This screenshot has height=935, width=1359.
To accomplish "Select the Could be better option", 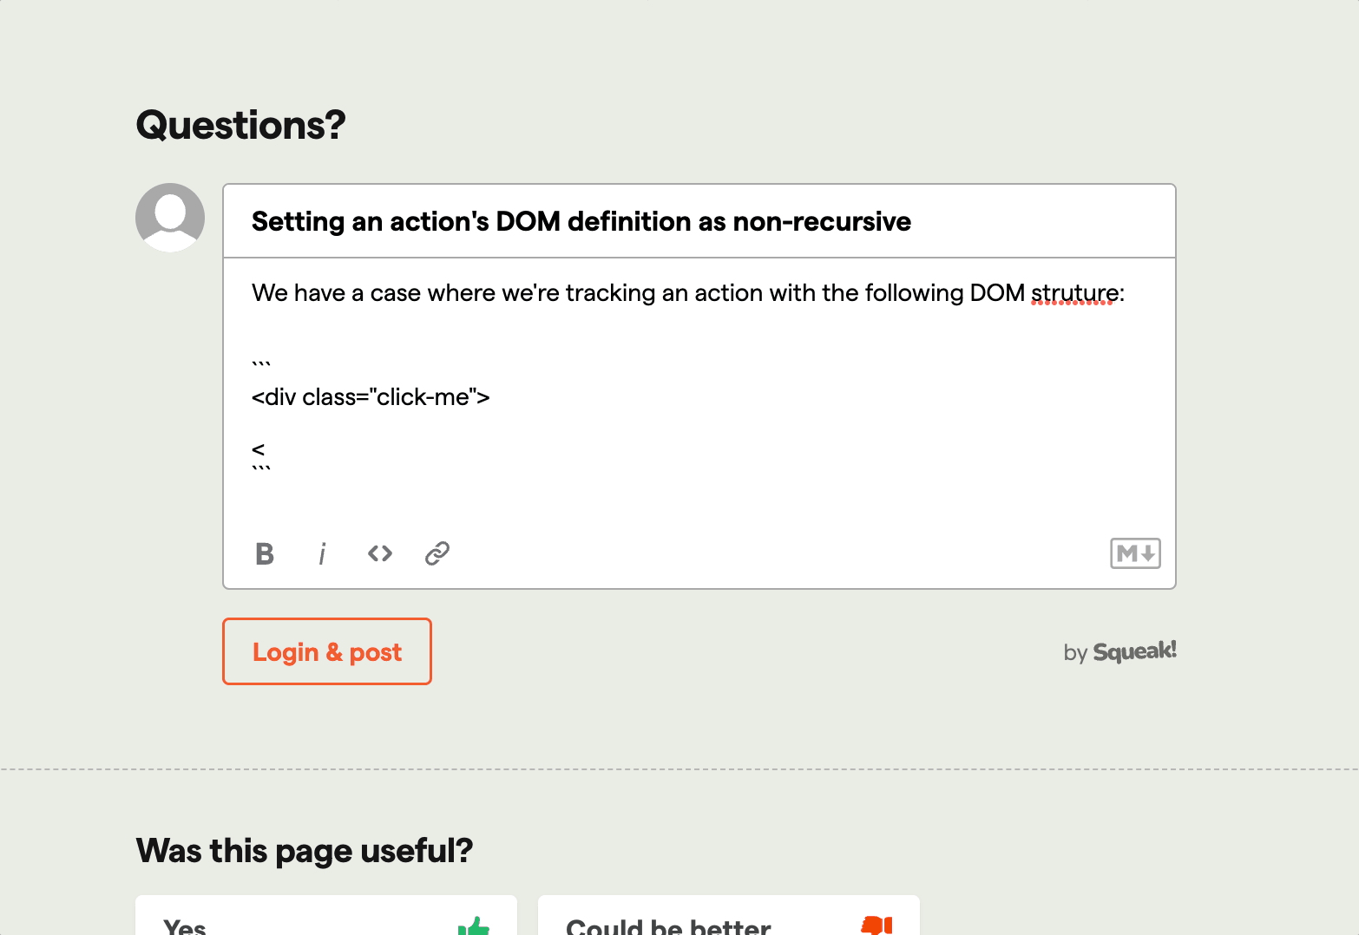I will [x=729, y=916].
